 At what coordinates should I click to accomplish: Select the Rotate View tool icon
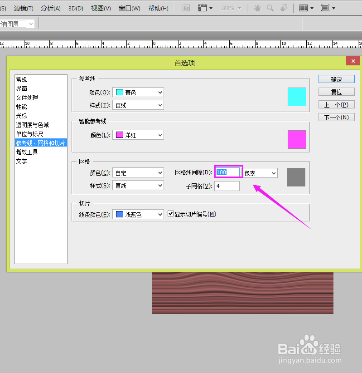(x=283, y=8)
